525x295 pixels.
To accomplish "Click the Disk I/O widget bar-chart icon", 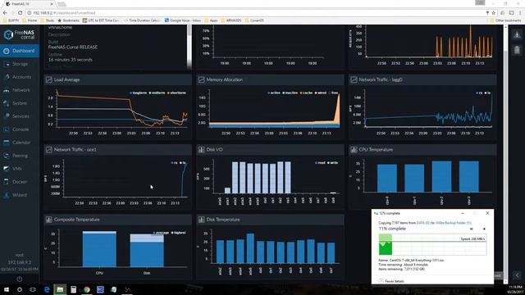I will click(201, 149).
